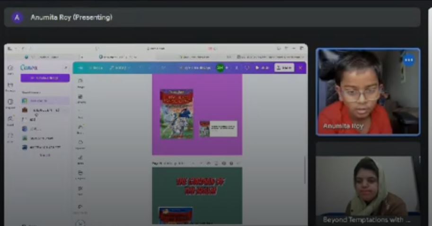Select the large book cover image on purple page
This screenshot has width=432, height=226.
(176, 114)
